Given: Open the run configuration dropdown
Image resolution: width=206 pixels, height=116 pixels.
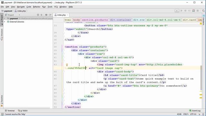Looking at the screenshot, I should tap(177, 11).
